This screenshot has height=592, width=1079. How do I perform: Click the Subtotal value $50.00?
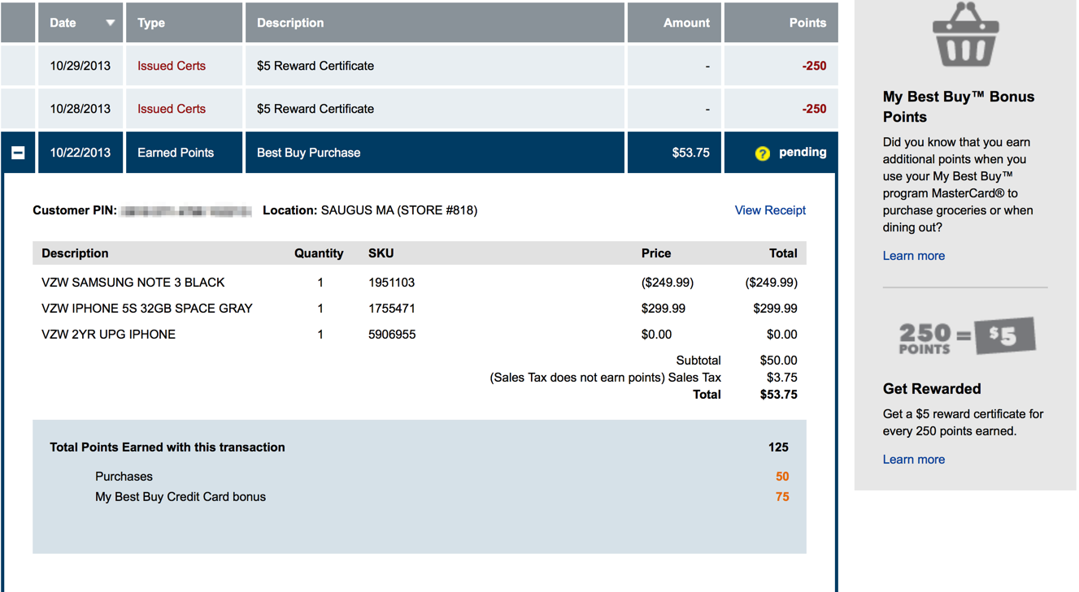coord(778,361)
